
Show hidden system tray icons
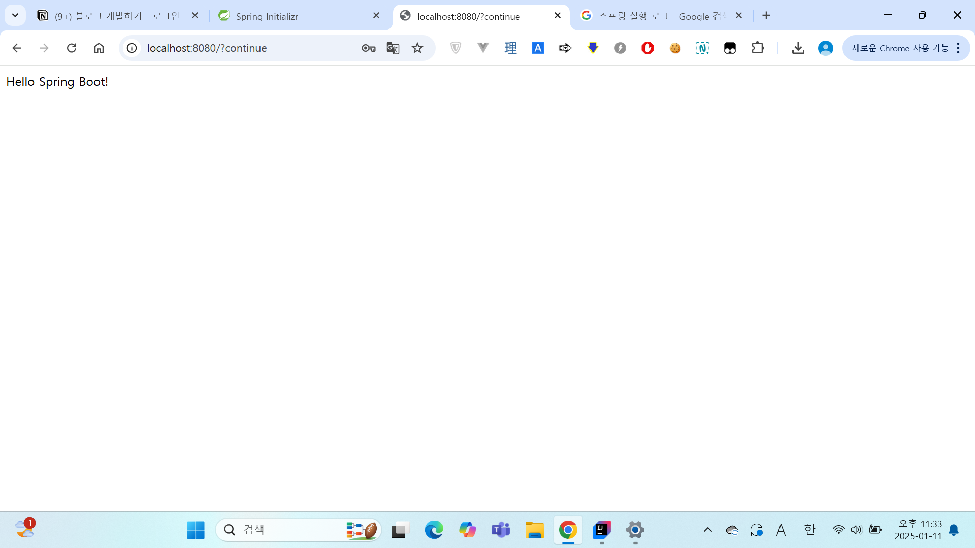[x=707, y=530]
